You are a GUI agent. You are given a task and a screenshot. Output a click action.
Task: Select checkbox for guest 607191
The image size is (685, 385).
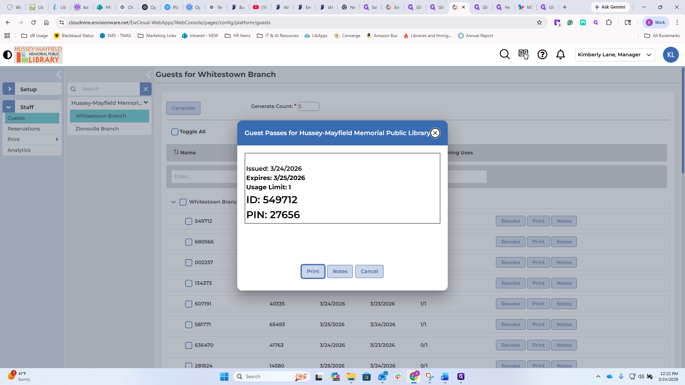coord(189,304)
